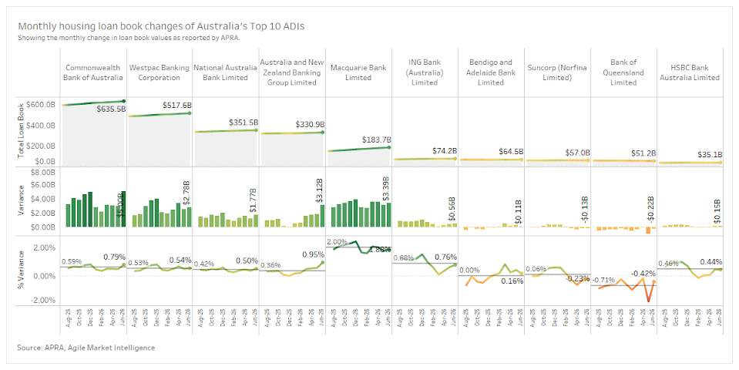Click the $57.0B total loan book label
739x370 pixels.
coord(577,153)
